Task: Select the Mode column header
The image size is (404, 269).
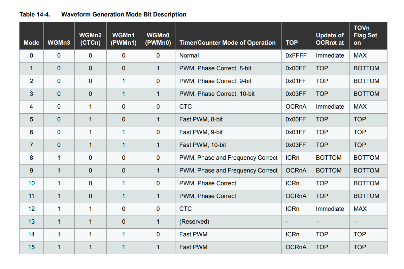Action: point(31,43)
